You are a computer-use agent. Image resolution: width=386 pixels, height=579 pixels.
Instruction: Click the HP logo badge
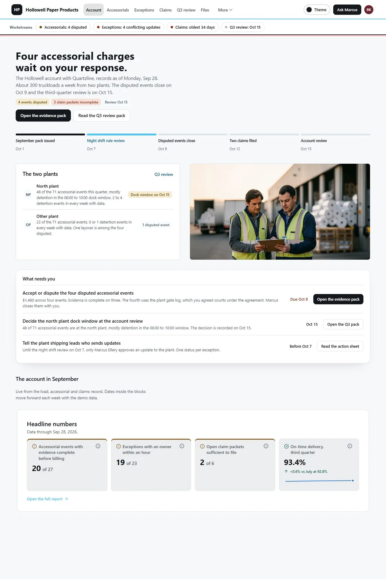(x=17, y=10)
